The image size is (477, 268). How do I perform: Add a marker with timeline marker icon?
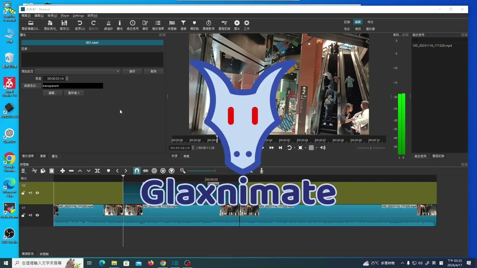108,171
